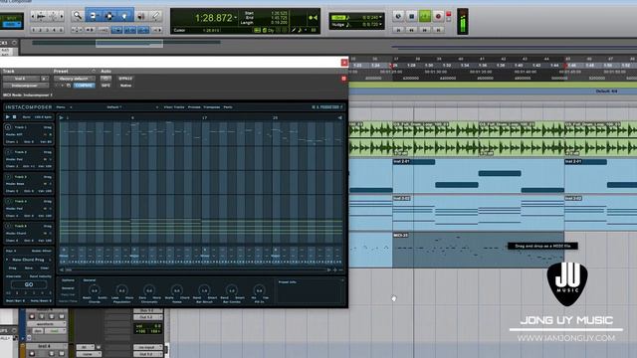
Task: Adjust the Bar Struct knob
Action: coord(204,290)
